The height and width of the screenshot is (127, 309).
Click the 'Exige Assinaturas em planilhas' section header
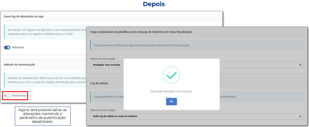(141, 32)
